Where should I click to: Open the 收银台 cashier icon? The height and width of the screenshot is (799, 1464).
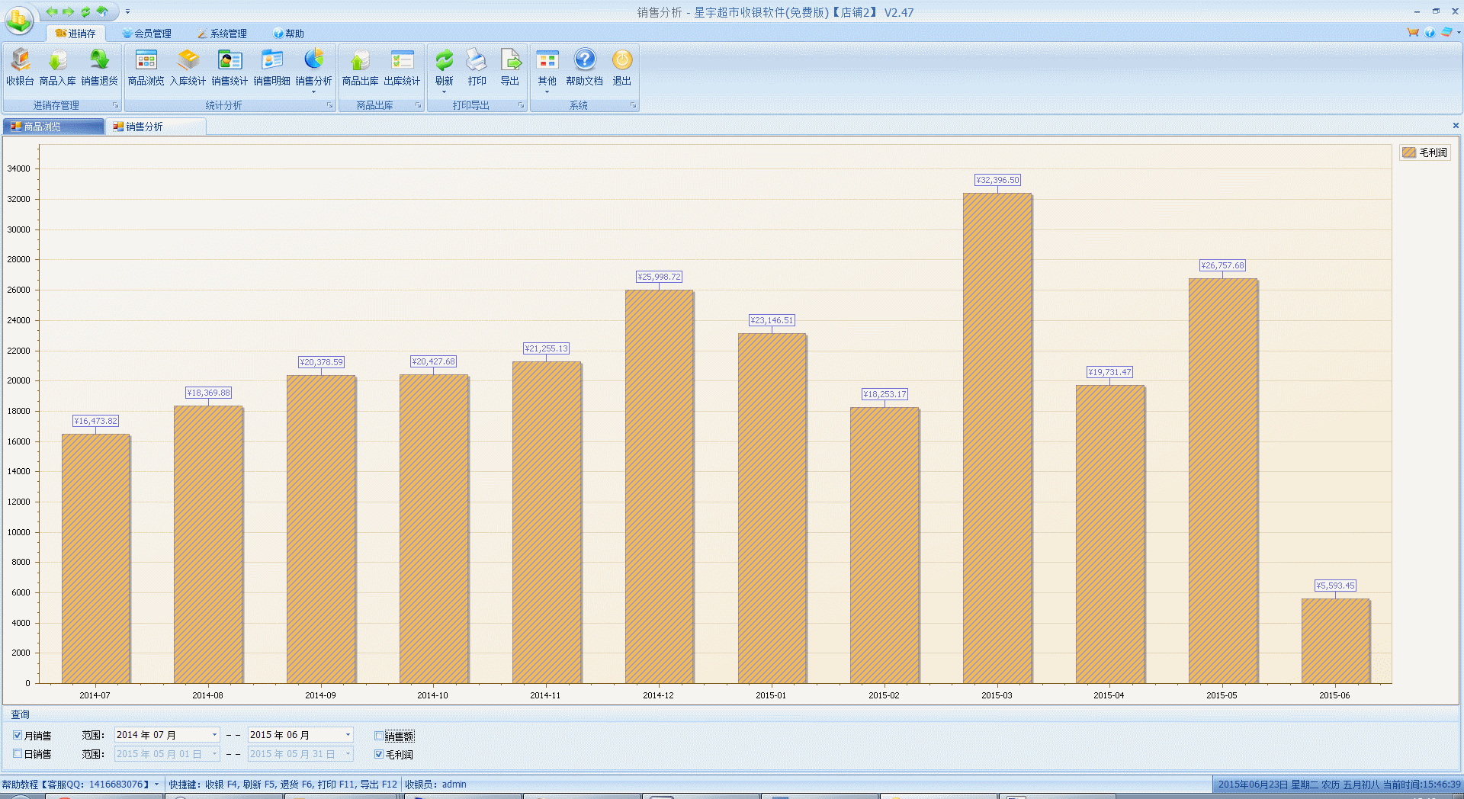tap(20, 68)
